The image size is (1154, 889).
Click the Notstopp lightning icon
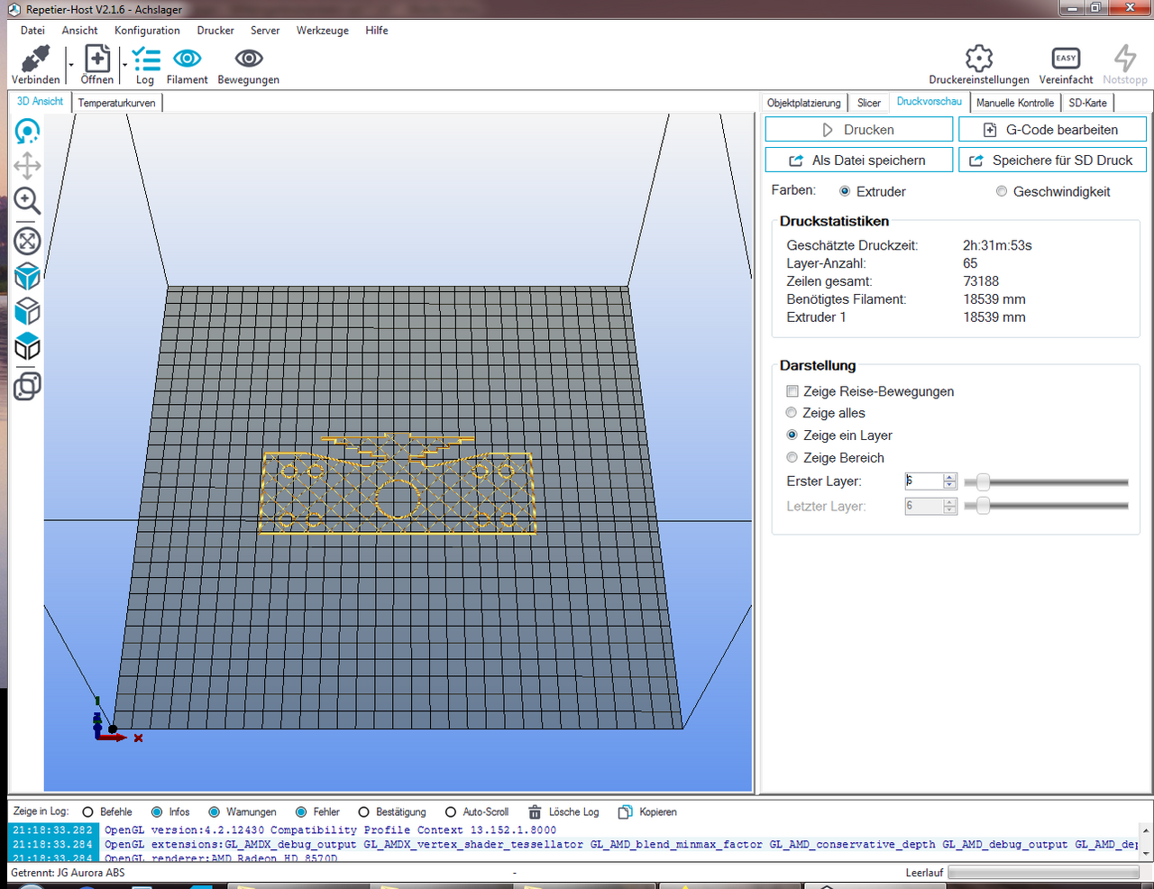coord(1125,59)
